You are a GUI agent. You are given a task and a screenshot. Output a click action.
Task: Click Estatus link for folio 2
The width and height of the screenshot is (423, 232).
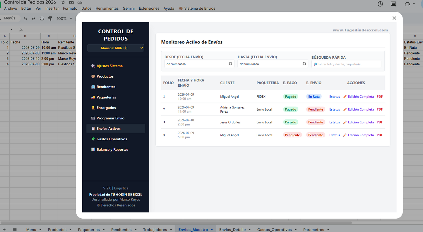point(335,109)
